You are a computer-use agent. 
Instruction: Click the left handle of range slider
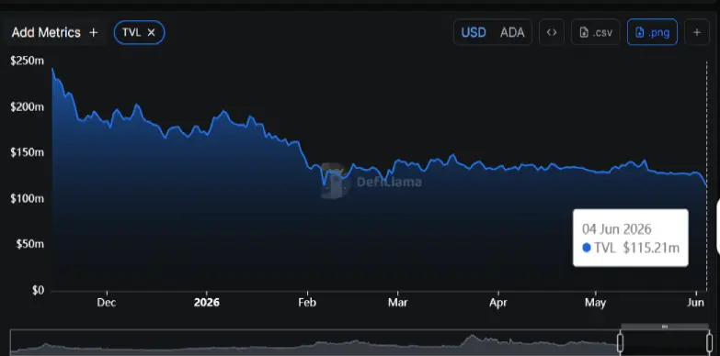pos(620,343)
